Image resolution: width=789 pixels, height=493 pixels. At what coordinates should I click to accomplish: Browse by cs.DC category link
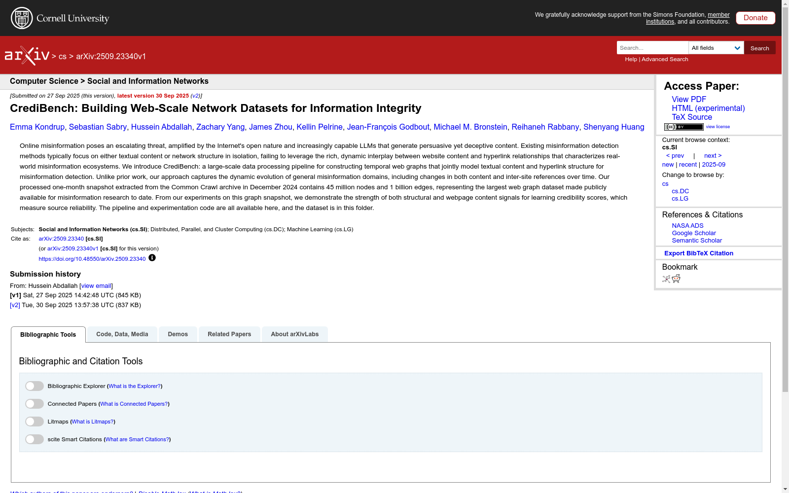[680, 191]
